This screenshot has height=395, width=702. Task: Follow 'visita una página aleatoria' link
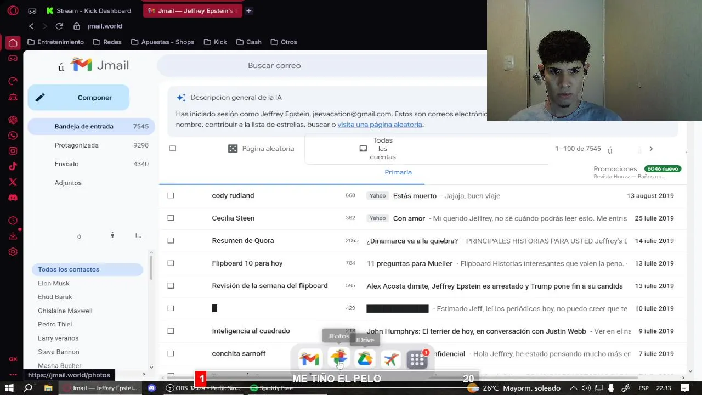(x=380, y=125)
